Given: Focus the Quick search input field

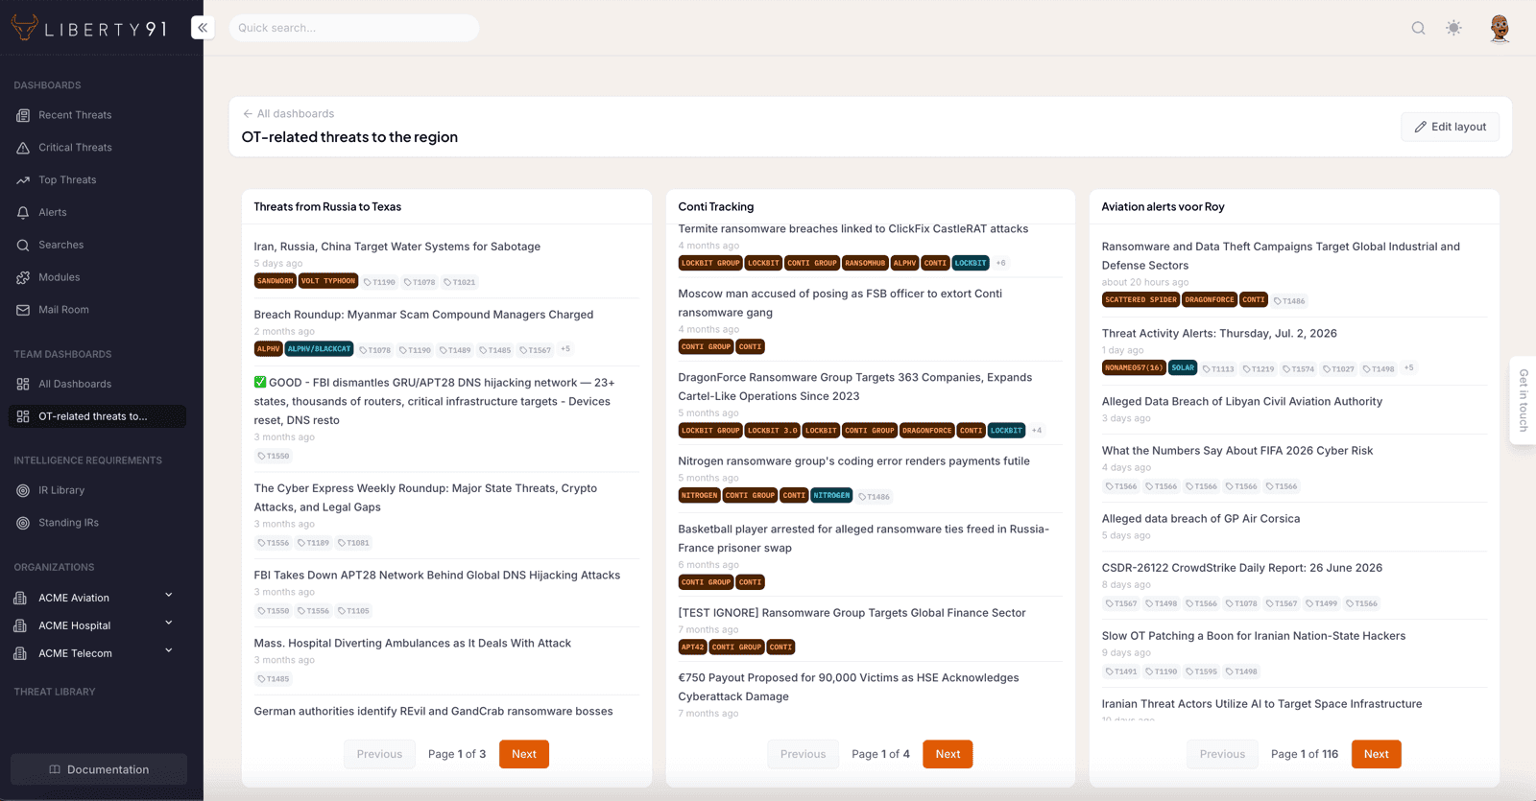Looking at the screenshot, I should pyautogui.click(x=354, y=28).
